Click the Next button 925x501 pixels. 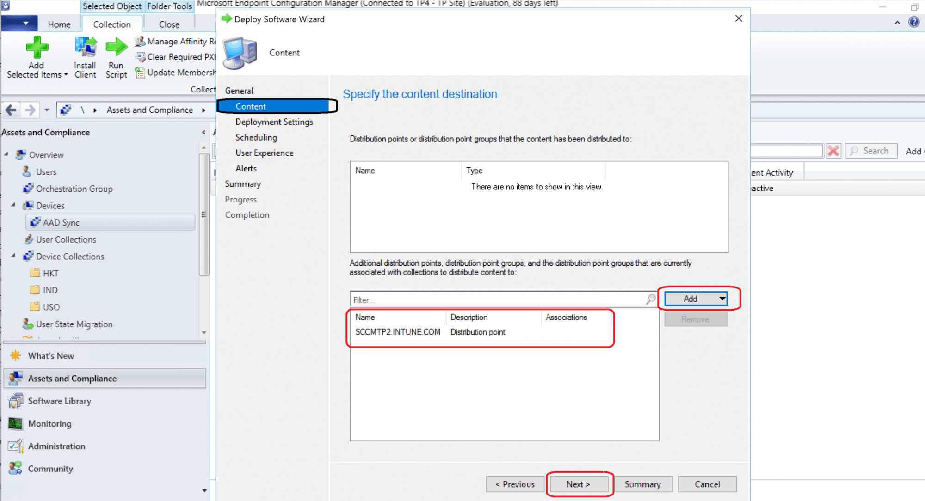[578, 484]
